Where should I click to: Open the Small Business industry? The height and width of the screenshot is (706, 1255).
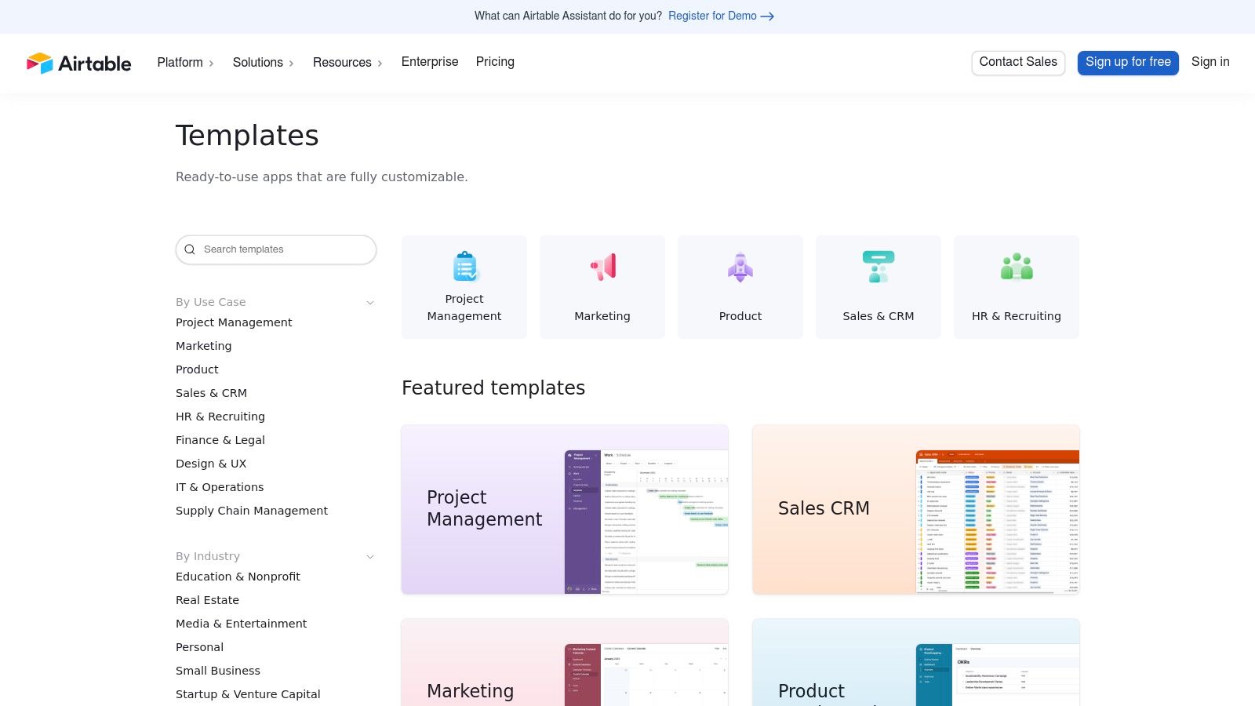click(218, 671)
